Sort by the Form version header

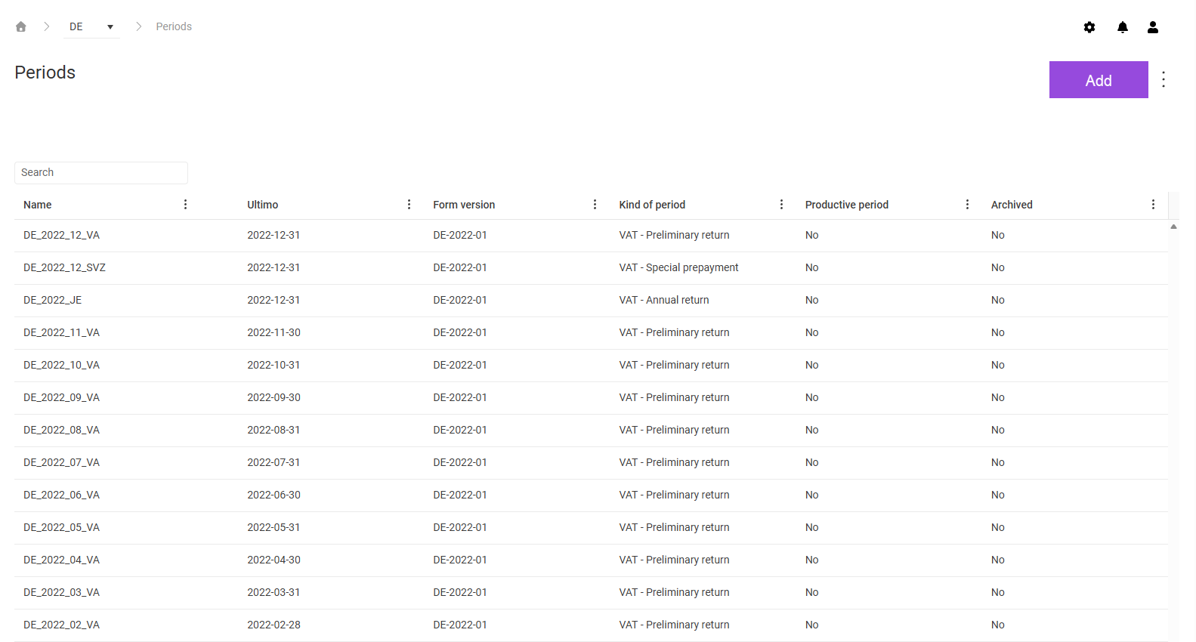tap(464, 205)
